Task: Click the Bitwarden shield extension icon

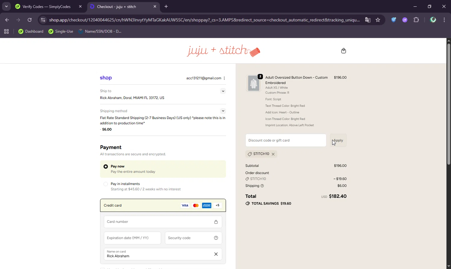Action: point(394,20)
